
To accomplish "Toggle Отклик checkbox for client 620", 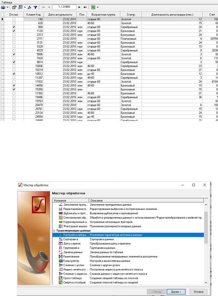I will pos(14,23).
